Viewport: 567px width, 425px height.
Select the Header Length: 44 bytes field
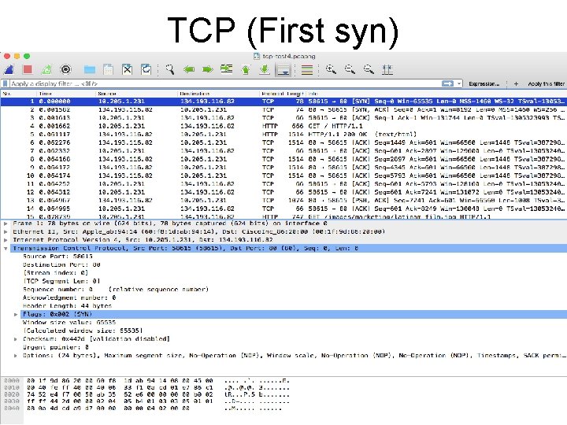67,306
